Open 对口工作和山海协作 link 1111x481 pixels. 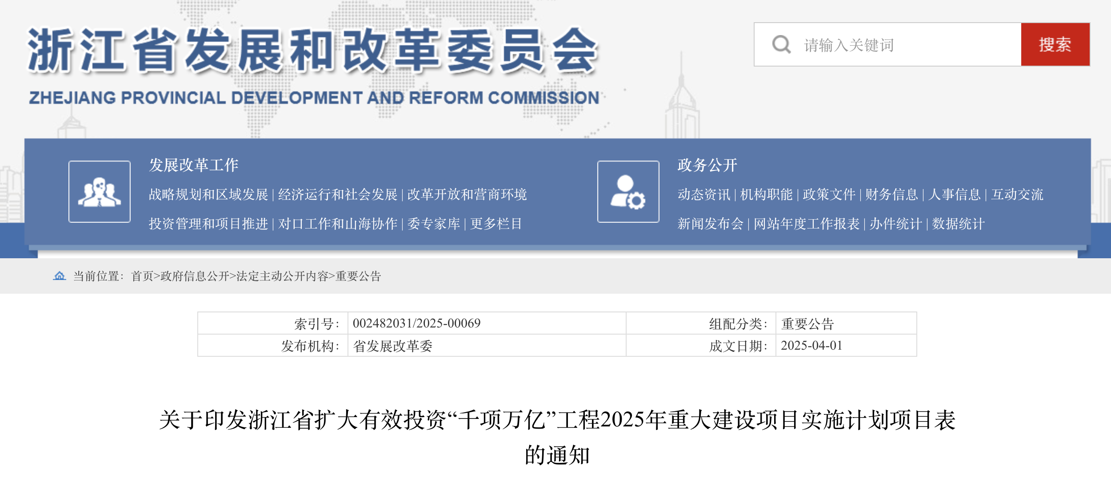point(337,224)
